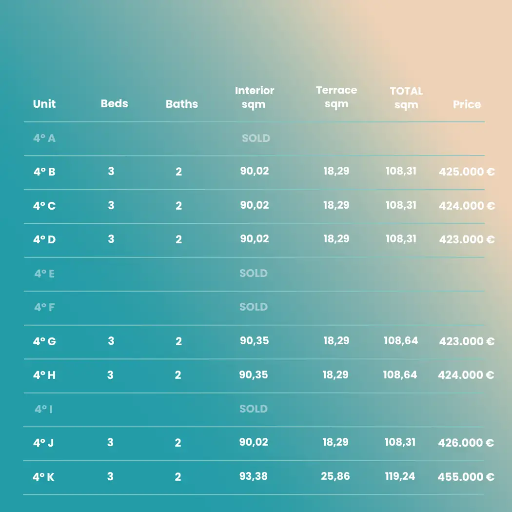
Task: Click the SOLD status of unit 4º I
Action: click(x=254, y=409)
